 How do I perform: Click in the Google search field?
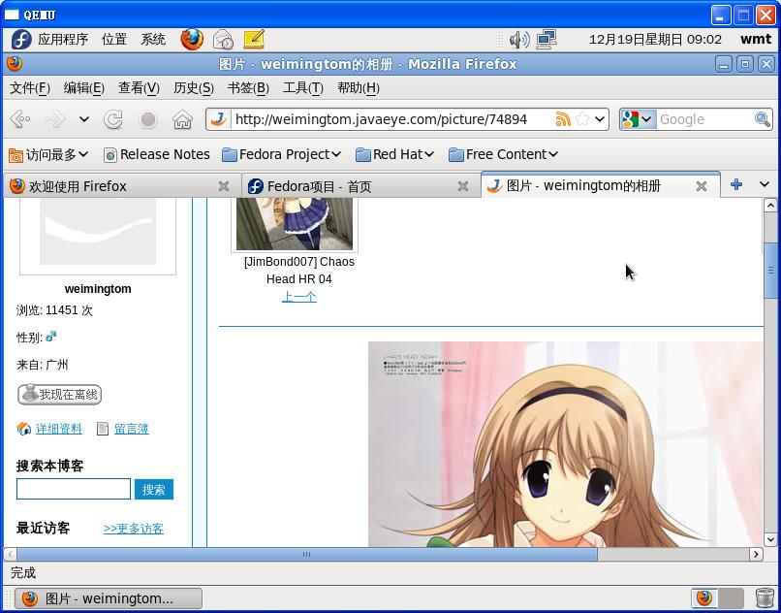704,119
